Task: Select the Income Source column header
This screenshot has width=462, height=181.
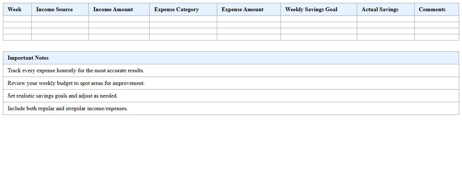Action: (54, 9)
